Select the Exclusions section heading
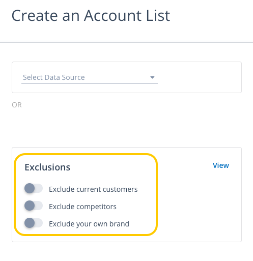Image resolution: width=253 pixels, height=261 pixels. 47,167
